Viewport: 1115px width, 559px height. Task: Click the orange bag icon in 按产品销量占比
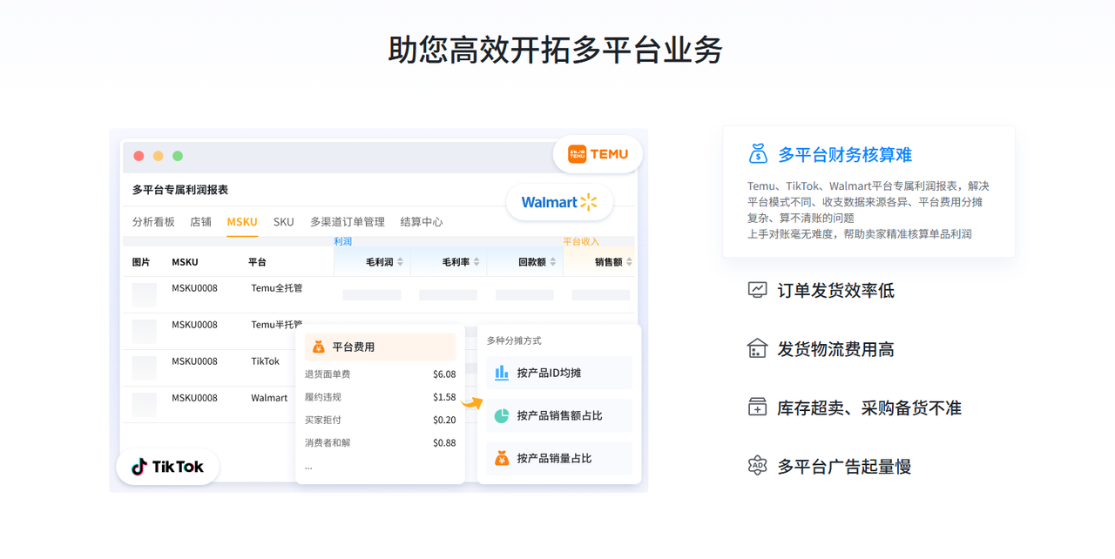coord(502,458)
